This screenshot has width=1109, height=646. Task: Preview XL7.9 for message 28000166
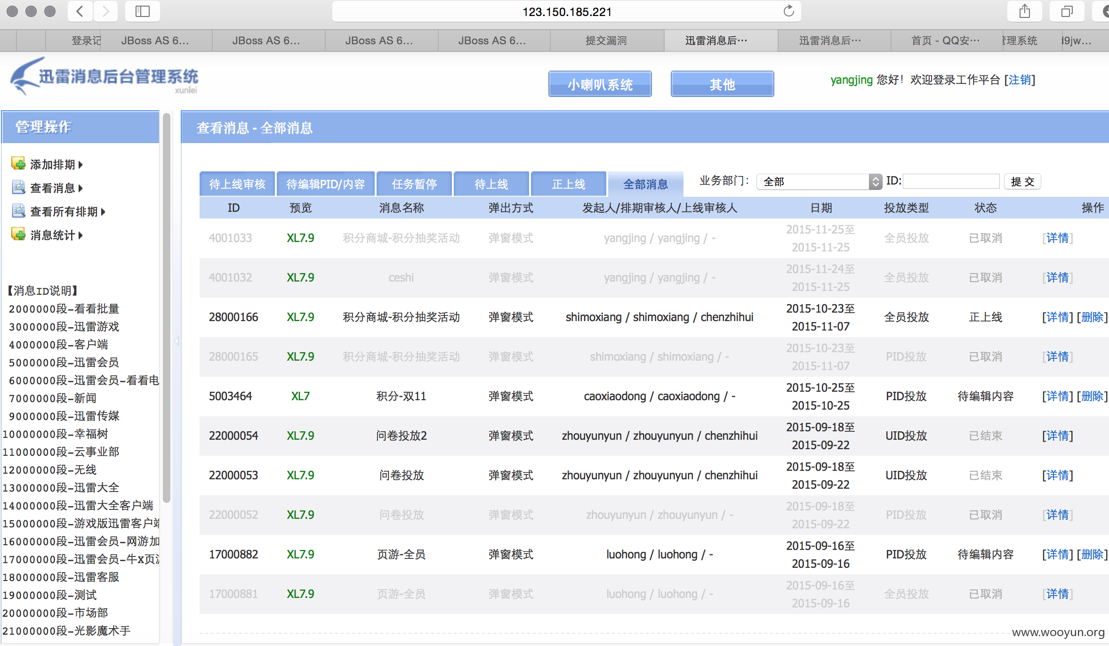(x=300, y=317)
